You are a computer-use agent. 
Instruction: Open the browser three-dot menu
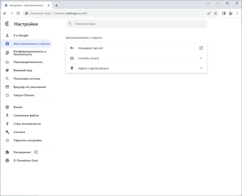[x=237, y=13]
